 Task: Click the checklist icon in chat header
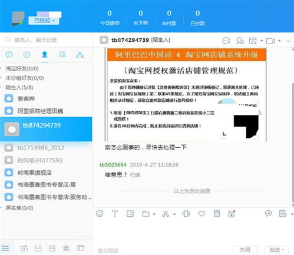tap(253, 41)
